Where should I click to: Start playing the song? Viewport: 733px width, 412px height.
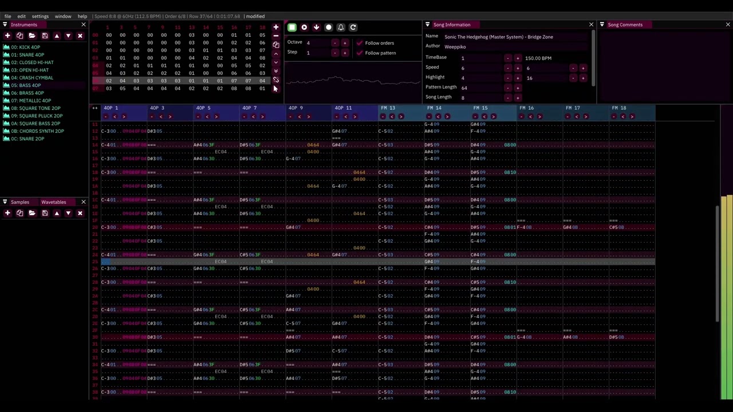304,27
